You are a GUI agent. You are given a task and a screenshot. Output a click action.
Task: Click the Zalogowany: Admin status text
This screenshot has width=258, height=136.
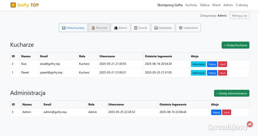pos(213,16)
